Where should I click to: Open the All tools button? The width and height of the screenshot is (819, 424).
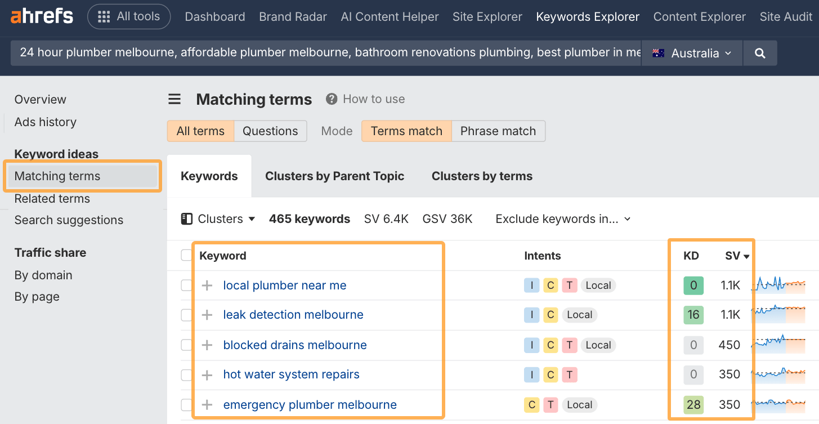point(129,17)
